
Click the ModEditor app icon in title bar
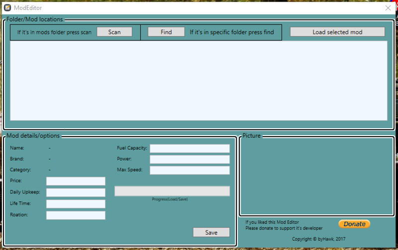click(7, 8)
